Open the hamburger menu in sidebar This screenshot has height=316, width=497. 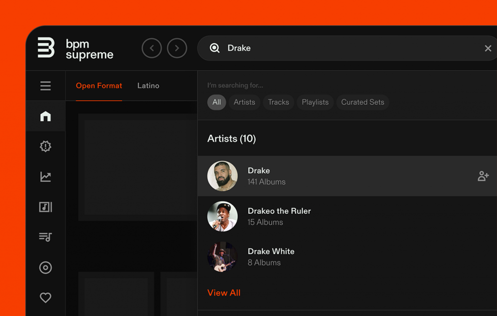pyautogui.click(x=46, y=86)
